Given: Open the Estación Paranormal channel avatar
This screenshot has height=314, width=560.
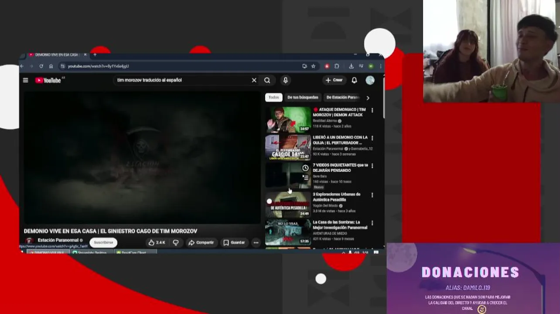Looking at the screenshot, I should tap(29, 241).
